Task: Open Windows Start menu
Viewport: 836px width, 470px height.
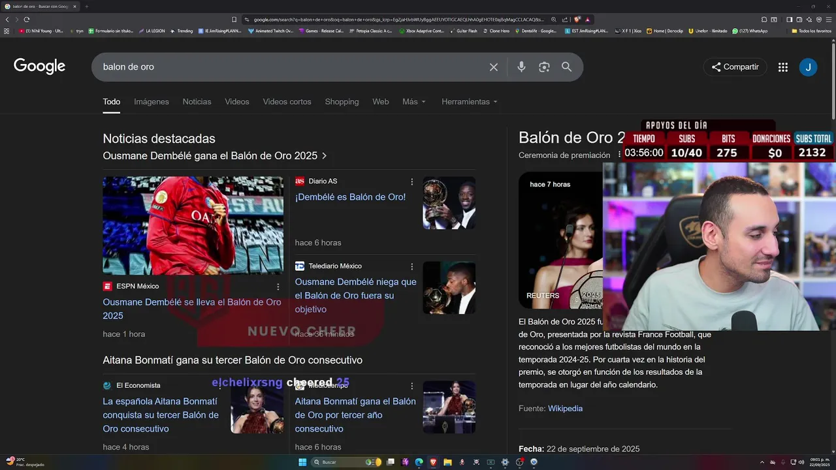Action: point(302,462)
